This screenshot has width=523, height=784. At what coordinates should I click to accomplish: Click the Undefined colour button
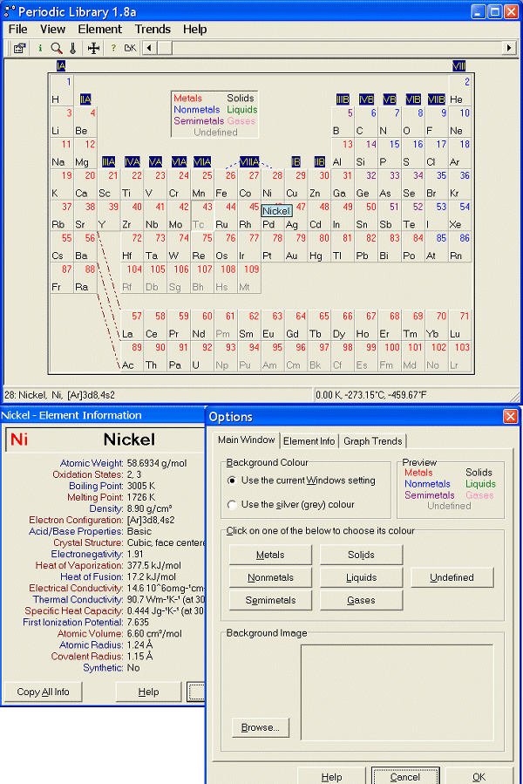point(452,577)
